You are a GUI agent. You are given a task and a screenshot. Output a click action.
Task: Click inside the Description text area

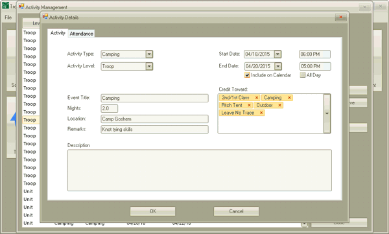coord(200,170)
